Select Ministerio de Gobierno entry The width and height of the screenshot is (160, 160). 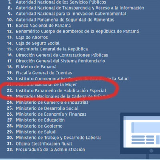(x=39, y=126)
